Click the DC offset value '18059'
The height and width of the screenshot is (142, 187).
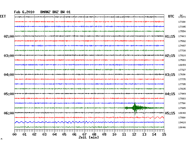(x=182, y=65)
